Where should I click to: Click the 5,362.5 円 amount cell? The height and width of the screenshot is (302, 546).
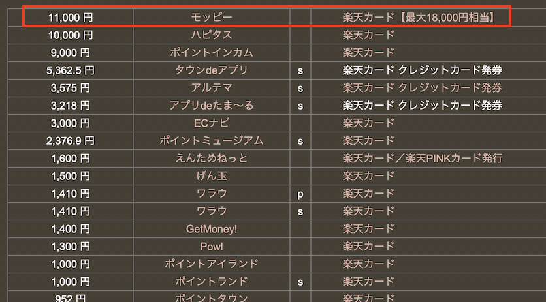[x=70, y=70]
